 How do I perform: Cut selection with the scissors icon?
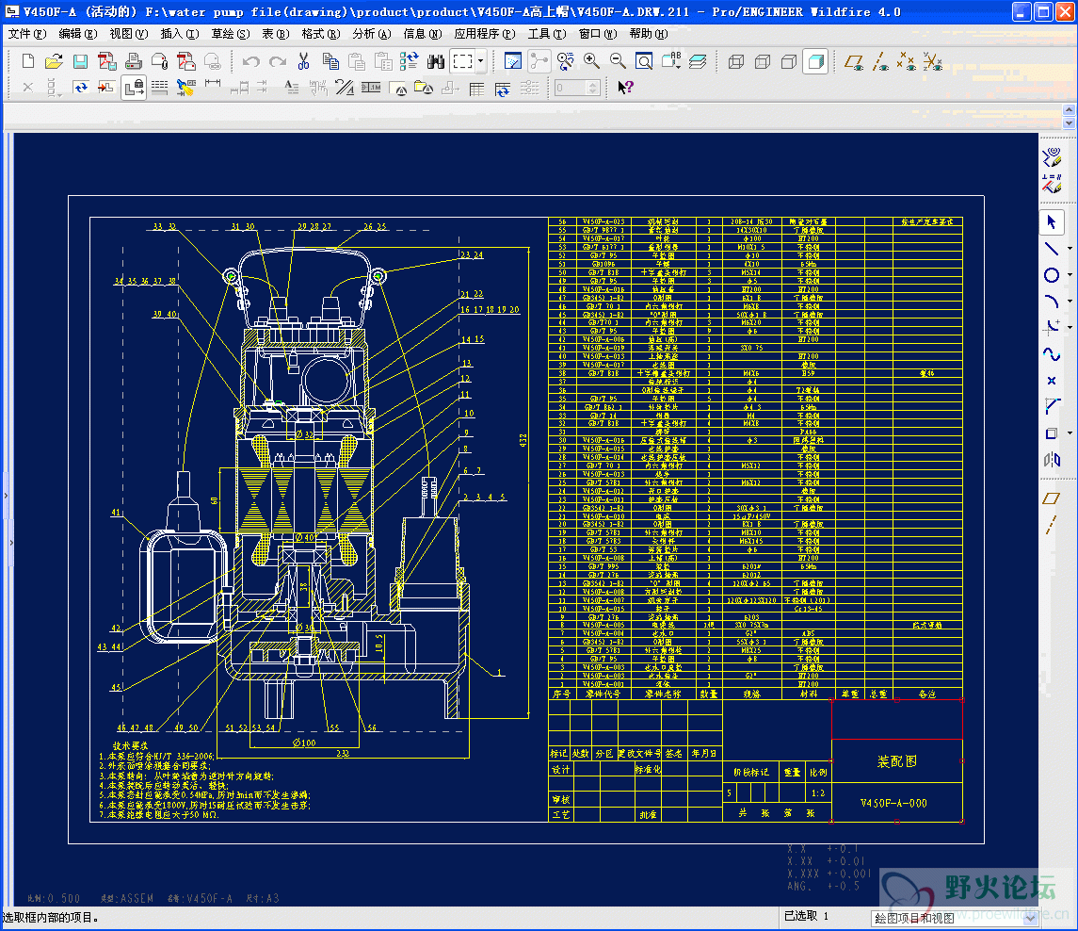[303, 62]
